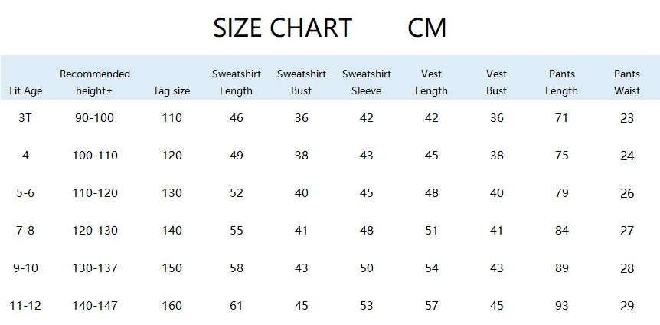Select the Sweatshirt Bust column header
The height and width of the screenshot is (325, 660).
pyautogui.click(x=302, y=82)
